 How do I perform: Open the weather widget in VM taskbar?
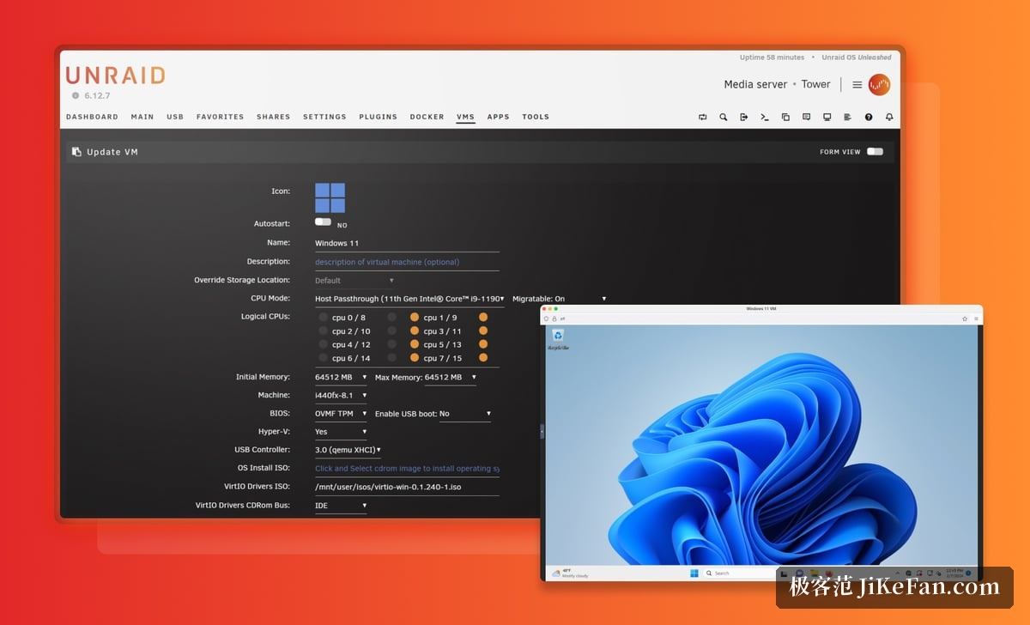(x=570, y=573)
